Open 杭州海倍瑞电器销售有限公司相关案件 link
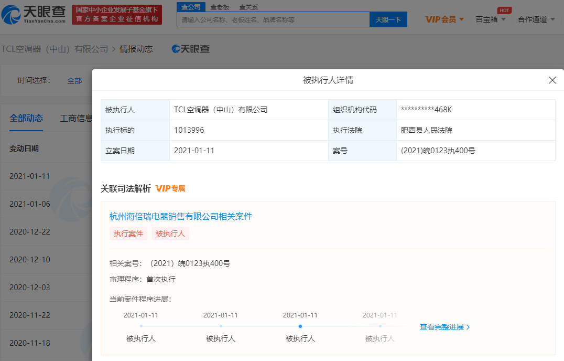The width and height of the screenshot is (564, 361). tap(181, 216)
